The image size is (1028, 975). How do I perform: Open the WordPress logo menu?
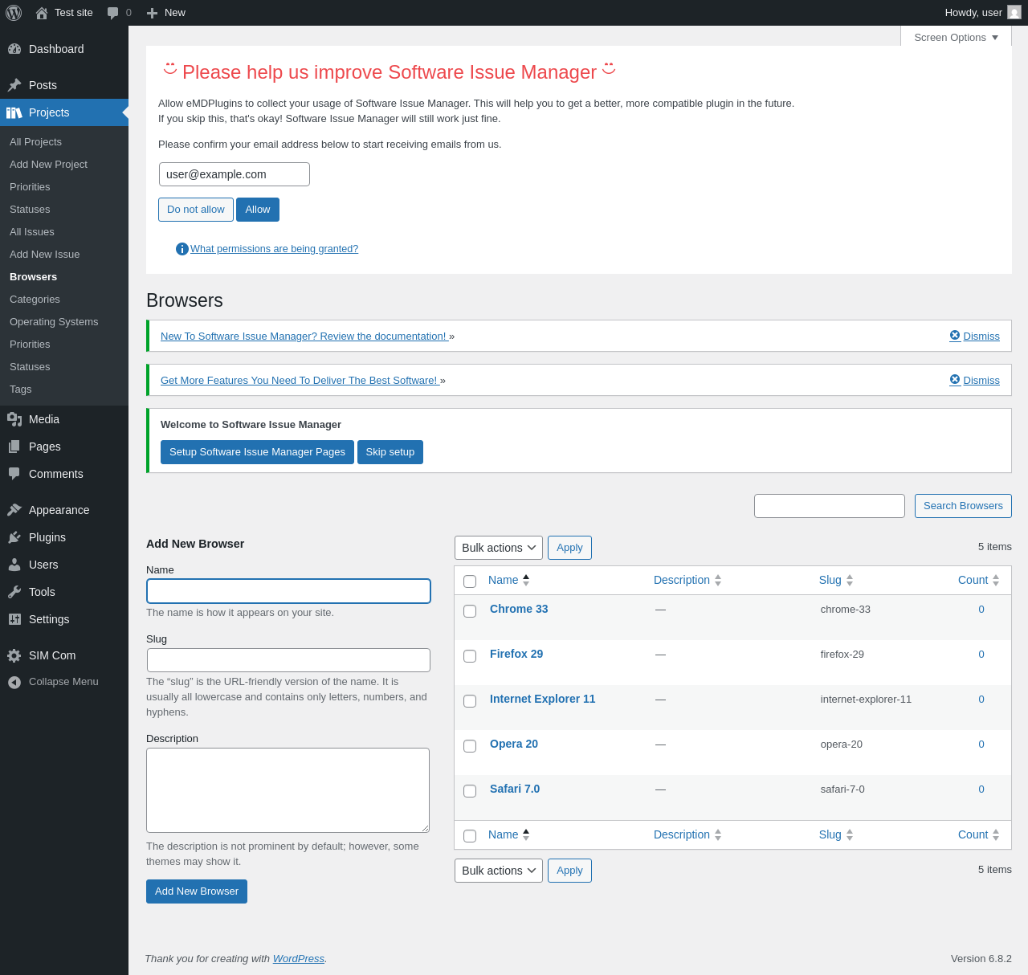coord(14,13)
